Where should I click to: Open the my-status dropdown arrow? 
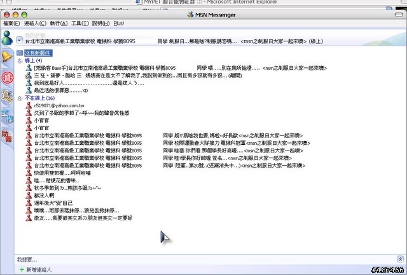point(20,40)
